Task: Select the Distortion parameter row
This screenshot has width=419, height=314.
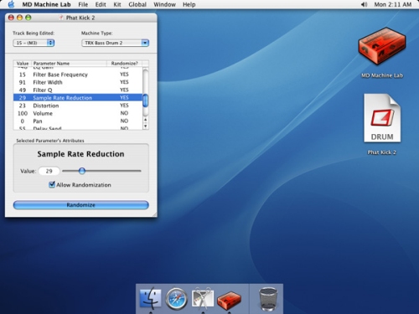Action: (x=78, y=106)
